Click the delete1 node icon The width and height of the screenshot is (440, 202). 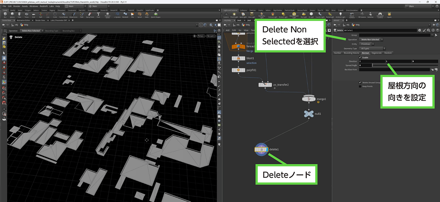261,149
